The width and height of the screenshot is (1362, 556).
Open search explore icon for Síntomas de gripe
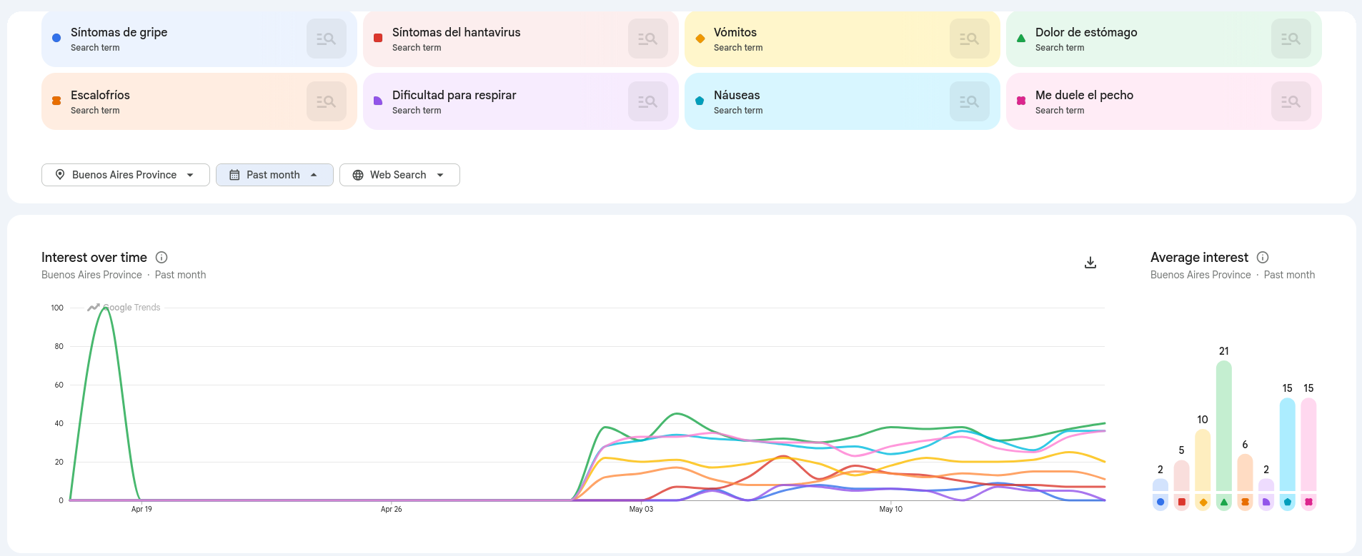click(327, 39)
